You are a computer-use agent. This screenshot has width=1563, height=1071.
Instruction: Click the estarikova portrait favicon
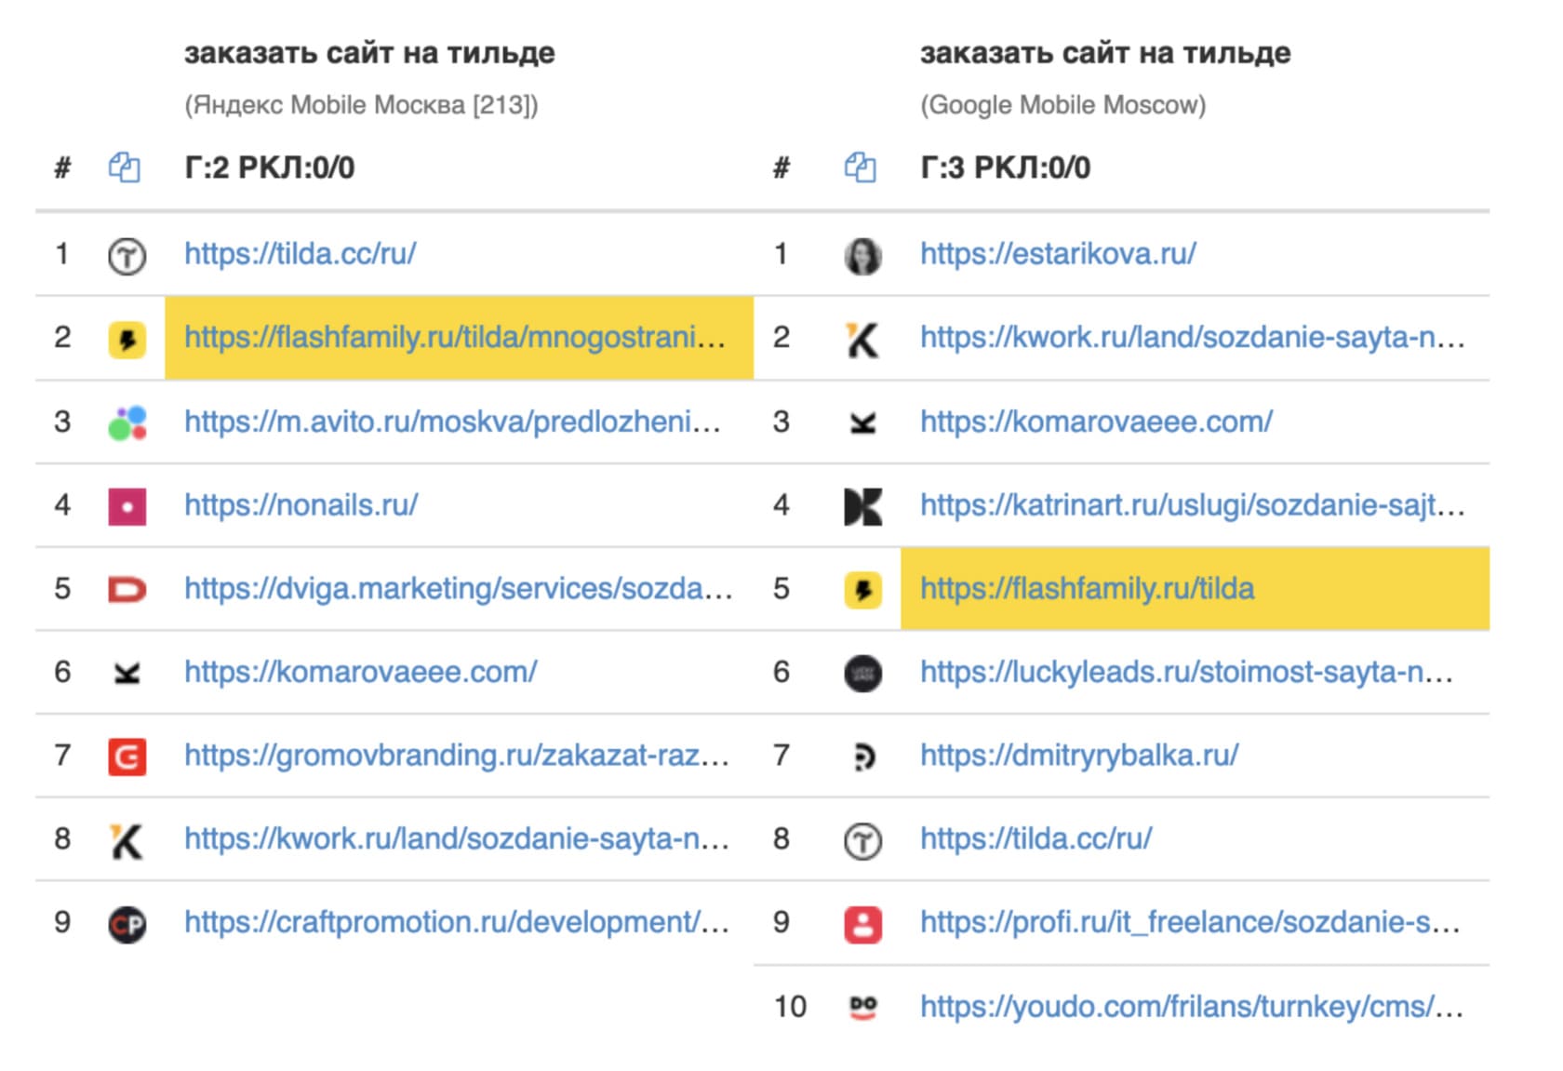tap(862, 256)
